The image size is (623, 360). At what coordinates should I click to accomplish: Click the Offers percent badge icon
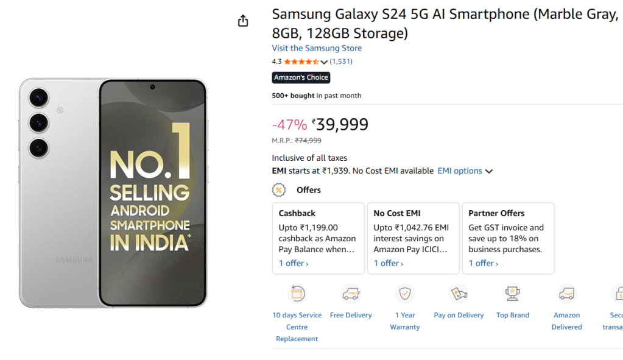click(279, 190)
